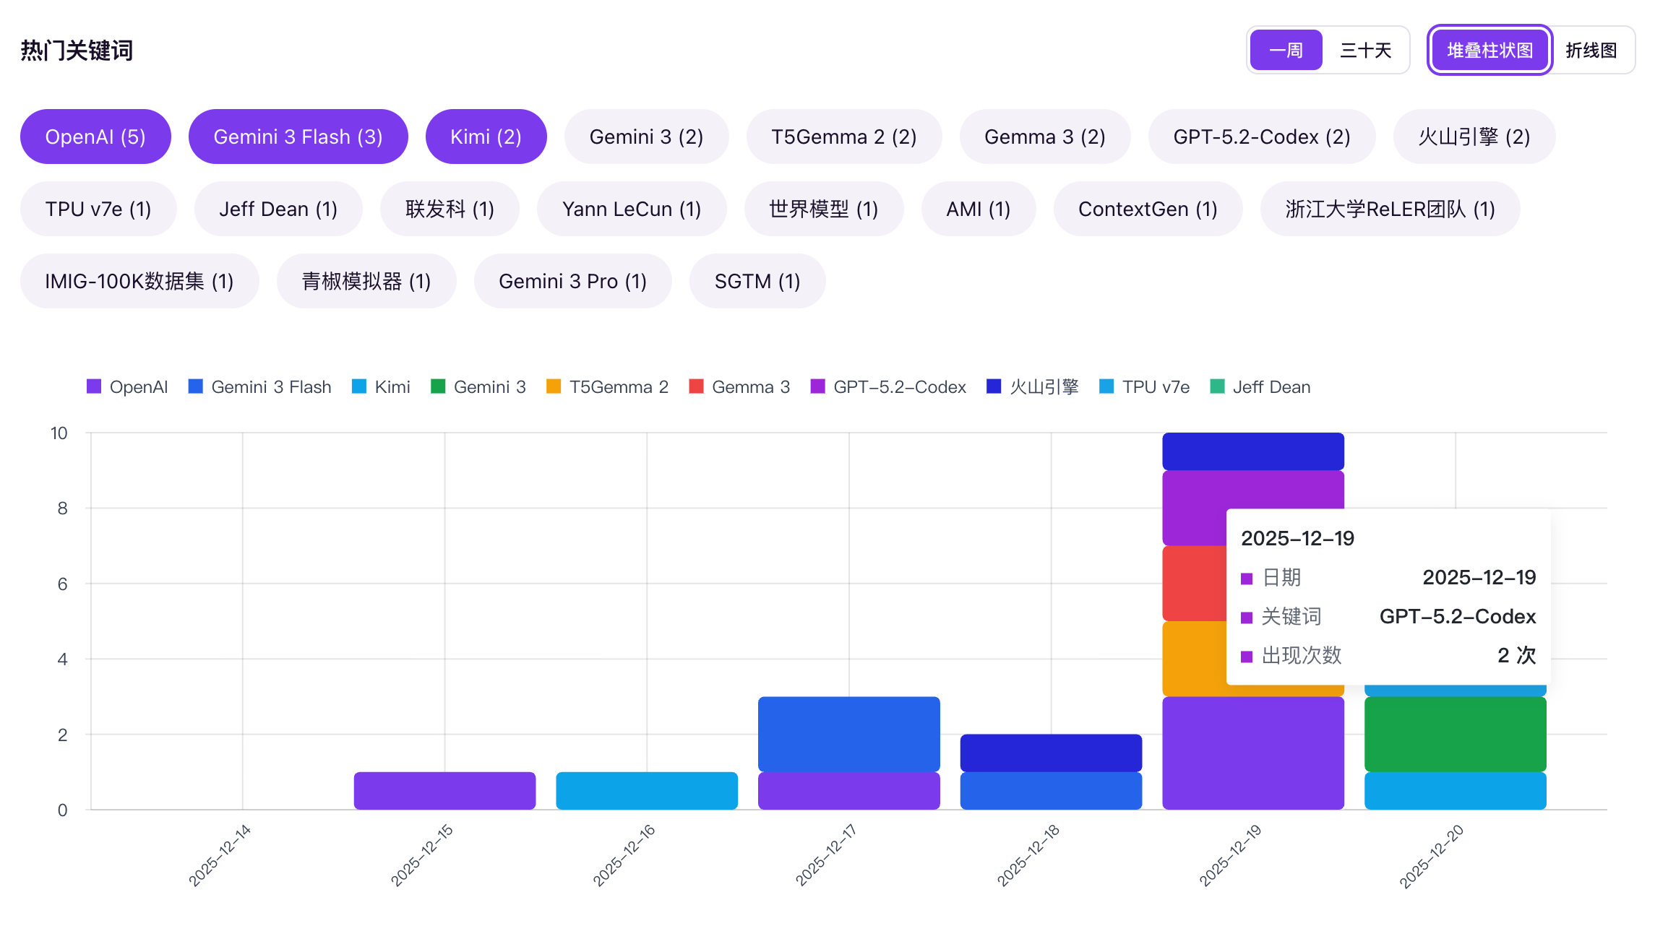Toggle the OpenAI legend color square
This screenshot has width=1655, height=926.
coord(94,386)
